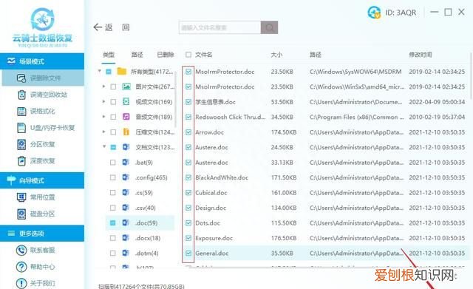The height and width of the screenshot is (289, 473).
Task: Open the 更多选项 section header
Action: pos(42,233)
